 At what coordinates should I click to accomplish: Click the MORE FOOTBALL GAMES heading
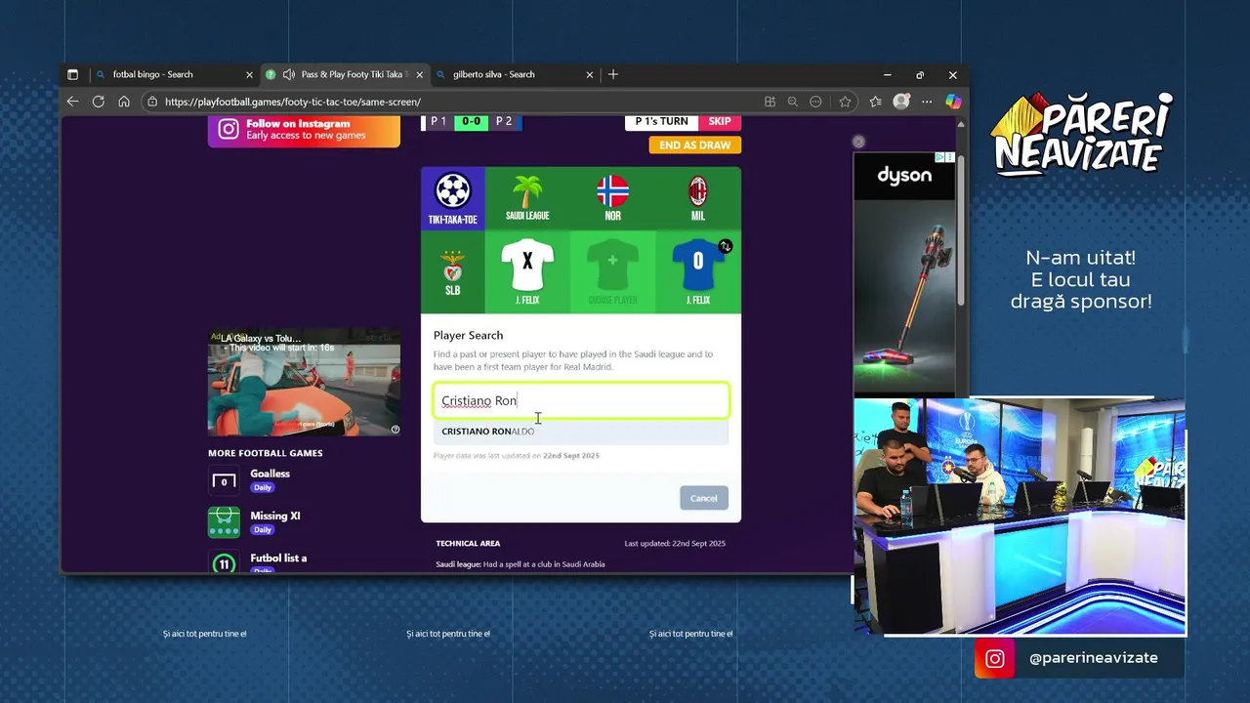tap(265, 453)
